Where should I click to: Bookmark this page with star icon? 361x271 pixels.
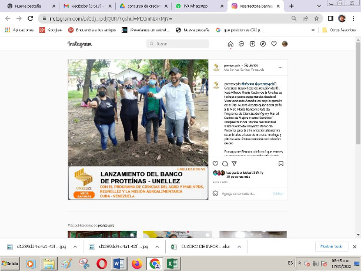316,18
